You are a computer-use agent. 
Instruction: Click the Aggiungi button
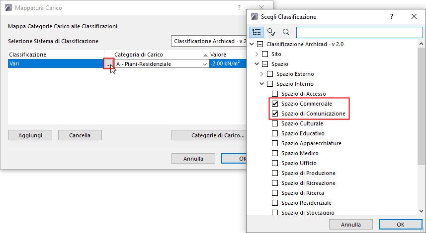(x=30, y=135)
